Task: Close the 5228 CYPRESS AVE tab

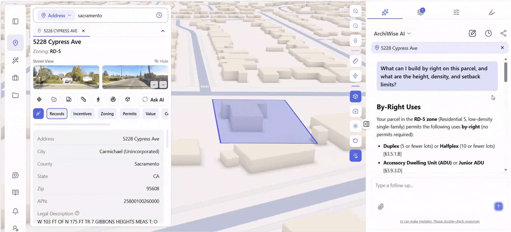Action: click(x=83, y=31)
